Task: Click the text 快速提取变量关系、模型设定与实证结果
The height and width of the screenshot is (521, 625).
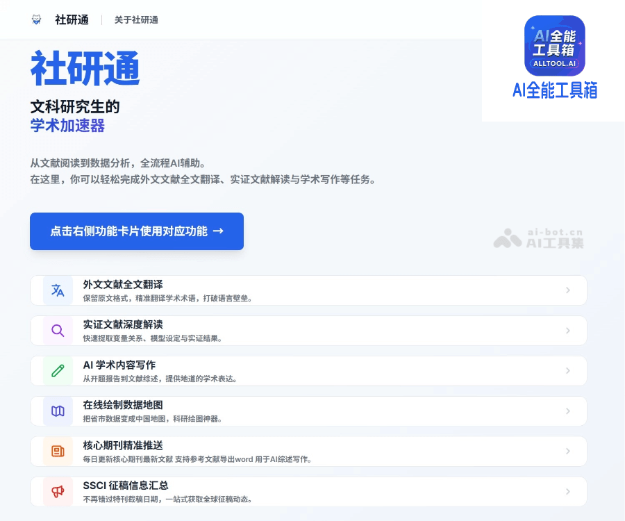Action: 152,338
